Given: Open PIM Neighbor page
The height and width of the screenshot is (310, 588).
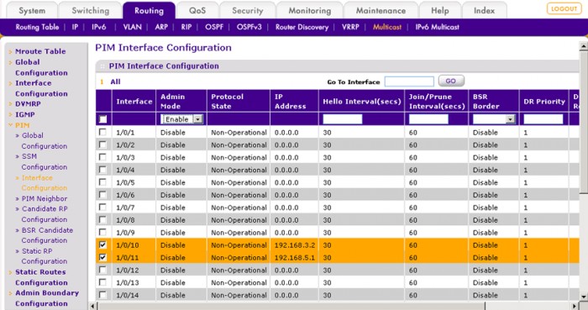Looking at the screenshot, I should 45,198.
